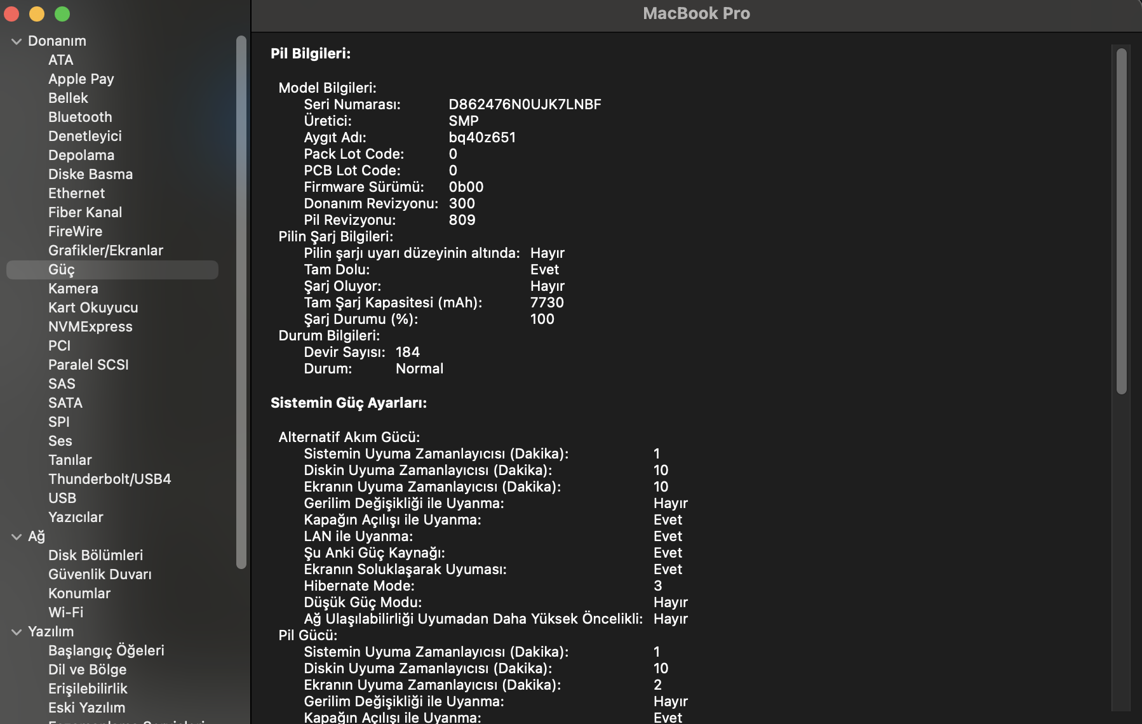Collapse the Ağ network section
1142x724 pixels.
pos(16,536)
